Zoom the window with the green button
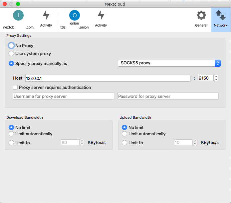The image size is (231, 203). (18, 4)
